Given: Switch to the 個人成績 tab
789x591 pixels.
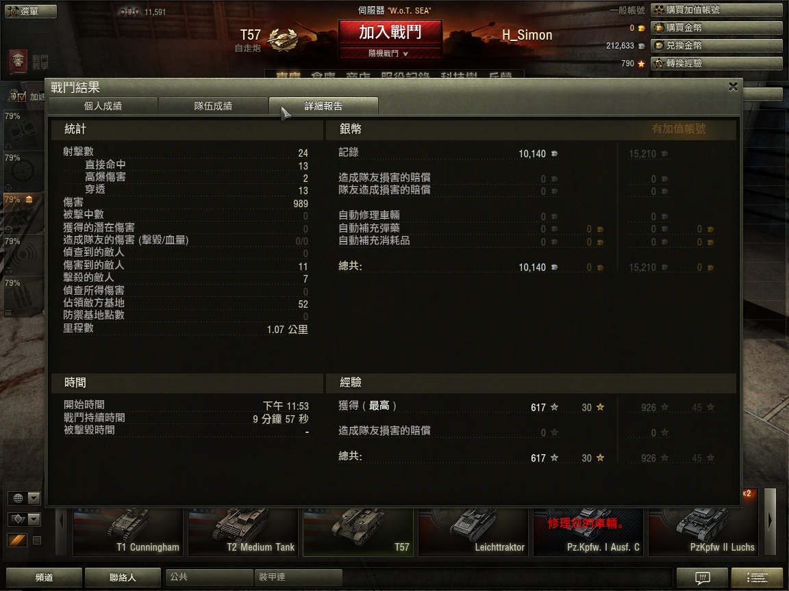Looking at the screenshot, I should pos(103,105).
